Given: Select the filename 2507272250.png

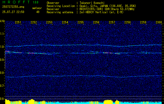Looking at the screenshot, I should click(13, 7).
